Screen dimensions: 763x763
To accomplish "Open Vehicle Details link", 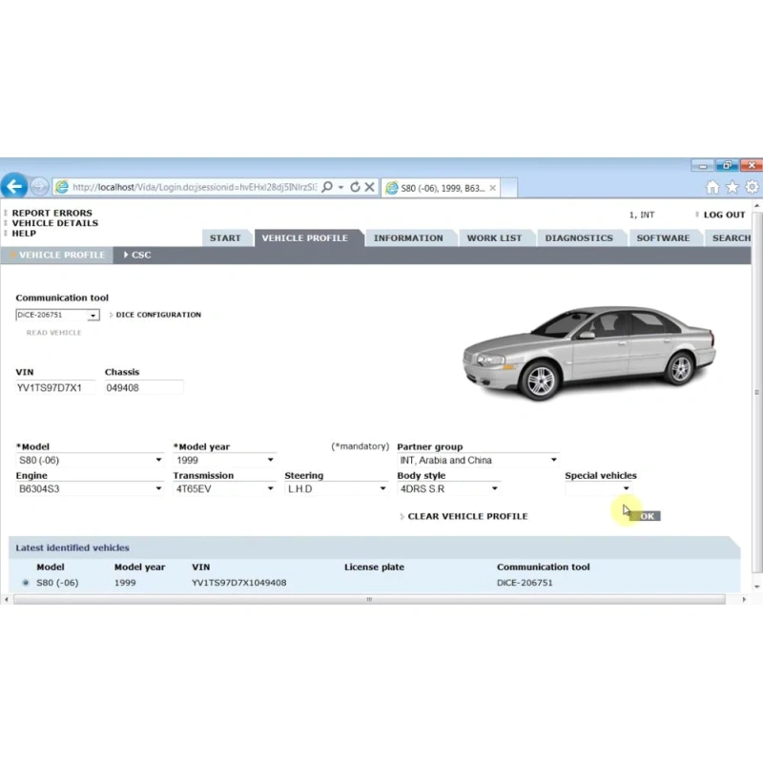I will pos(55,223).
